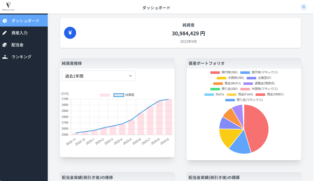
Task: Click the chevron arrow on 過去1年間 selector
Action: pyautogui.click(x=130, y=76)
